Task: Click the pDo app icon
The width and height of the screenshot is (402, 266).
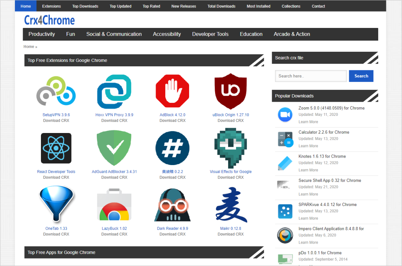Action: point(285,259)
